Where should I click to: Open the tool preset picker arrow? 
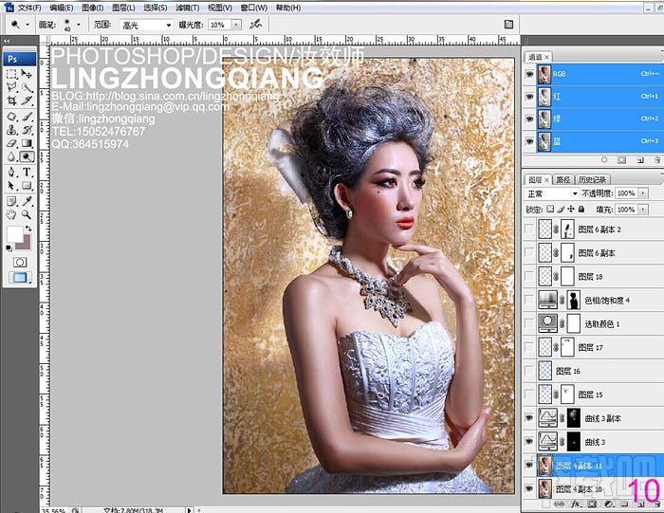pyautogui.click(x=28, y=25)
